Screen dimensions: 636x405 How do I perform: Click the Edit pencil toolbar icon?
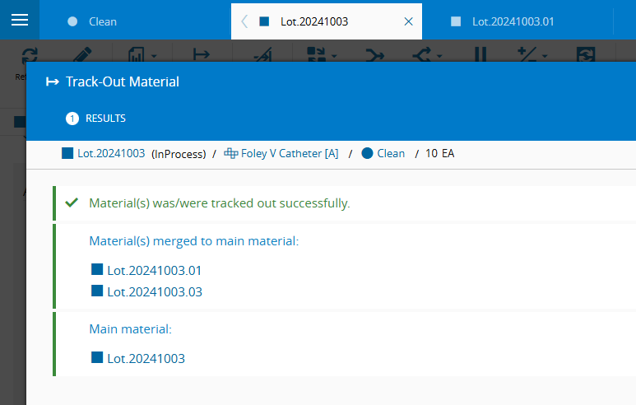point(82,55)
